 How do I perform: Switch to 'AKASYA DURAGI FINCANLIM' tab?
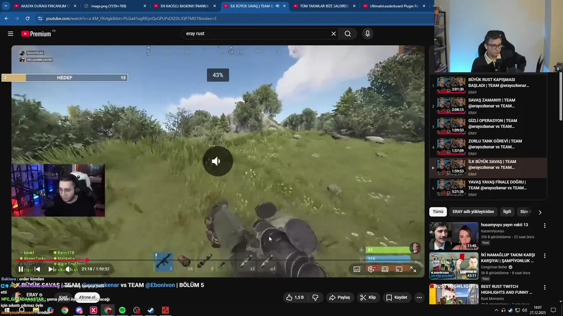point(45,6)
